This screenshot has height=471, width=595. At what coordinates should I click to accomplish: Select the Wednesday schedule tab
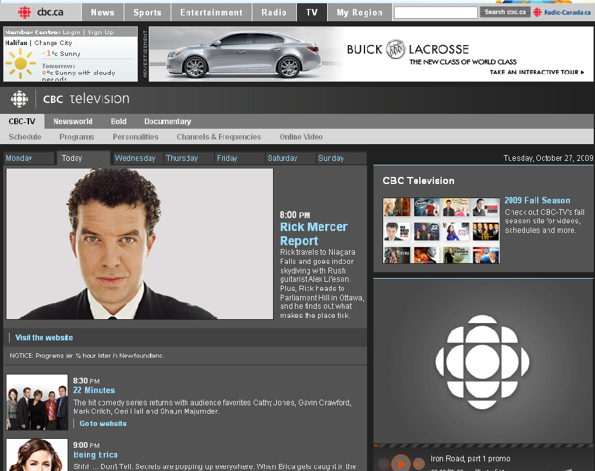pyautogui.click(x=135, y=158)
